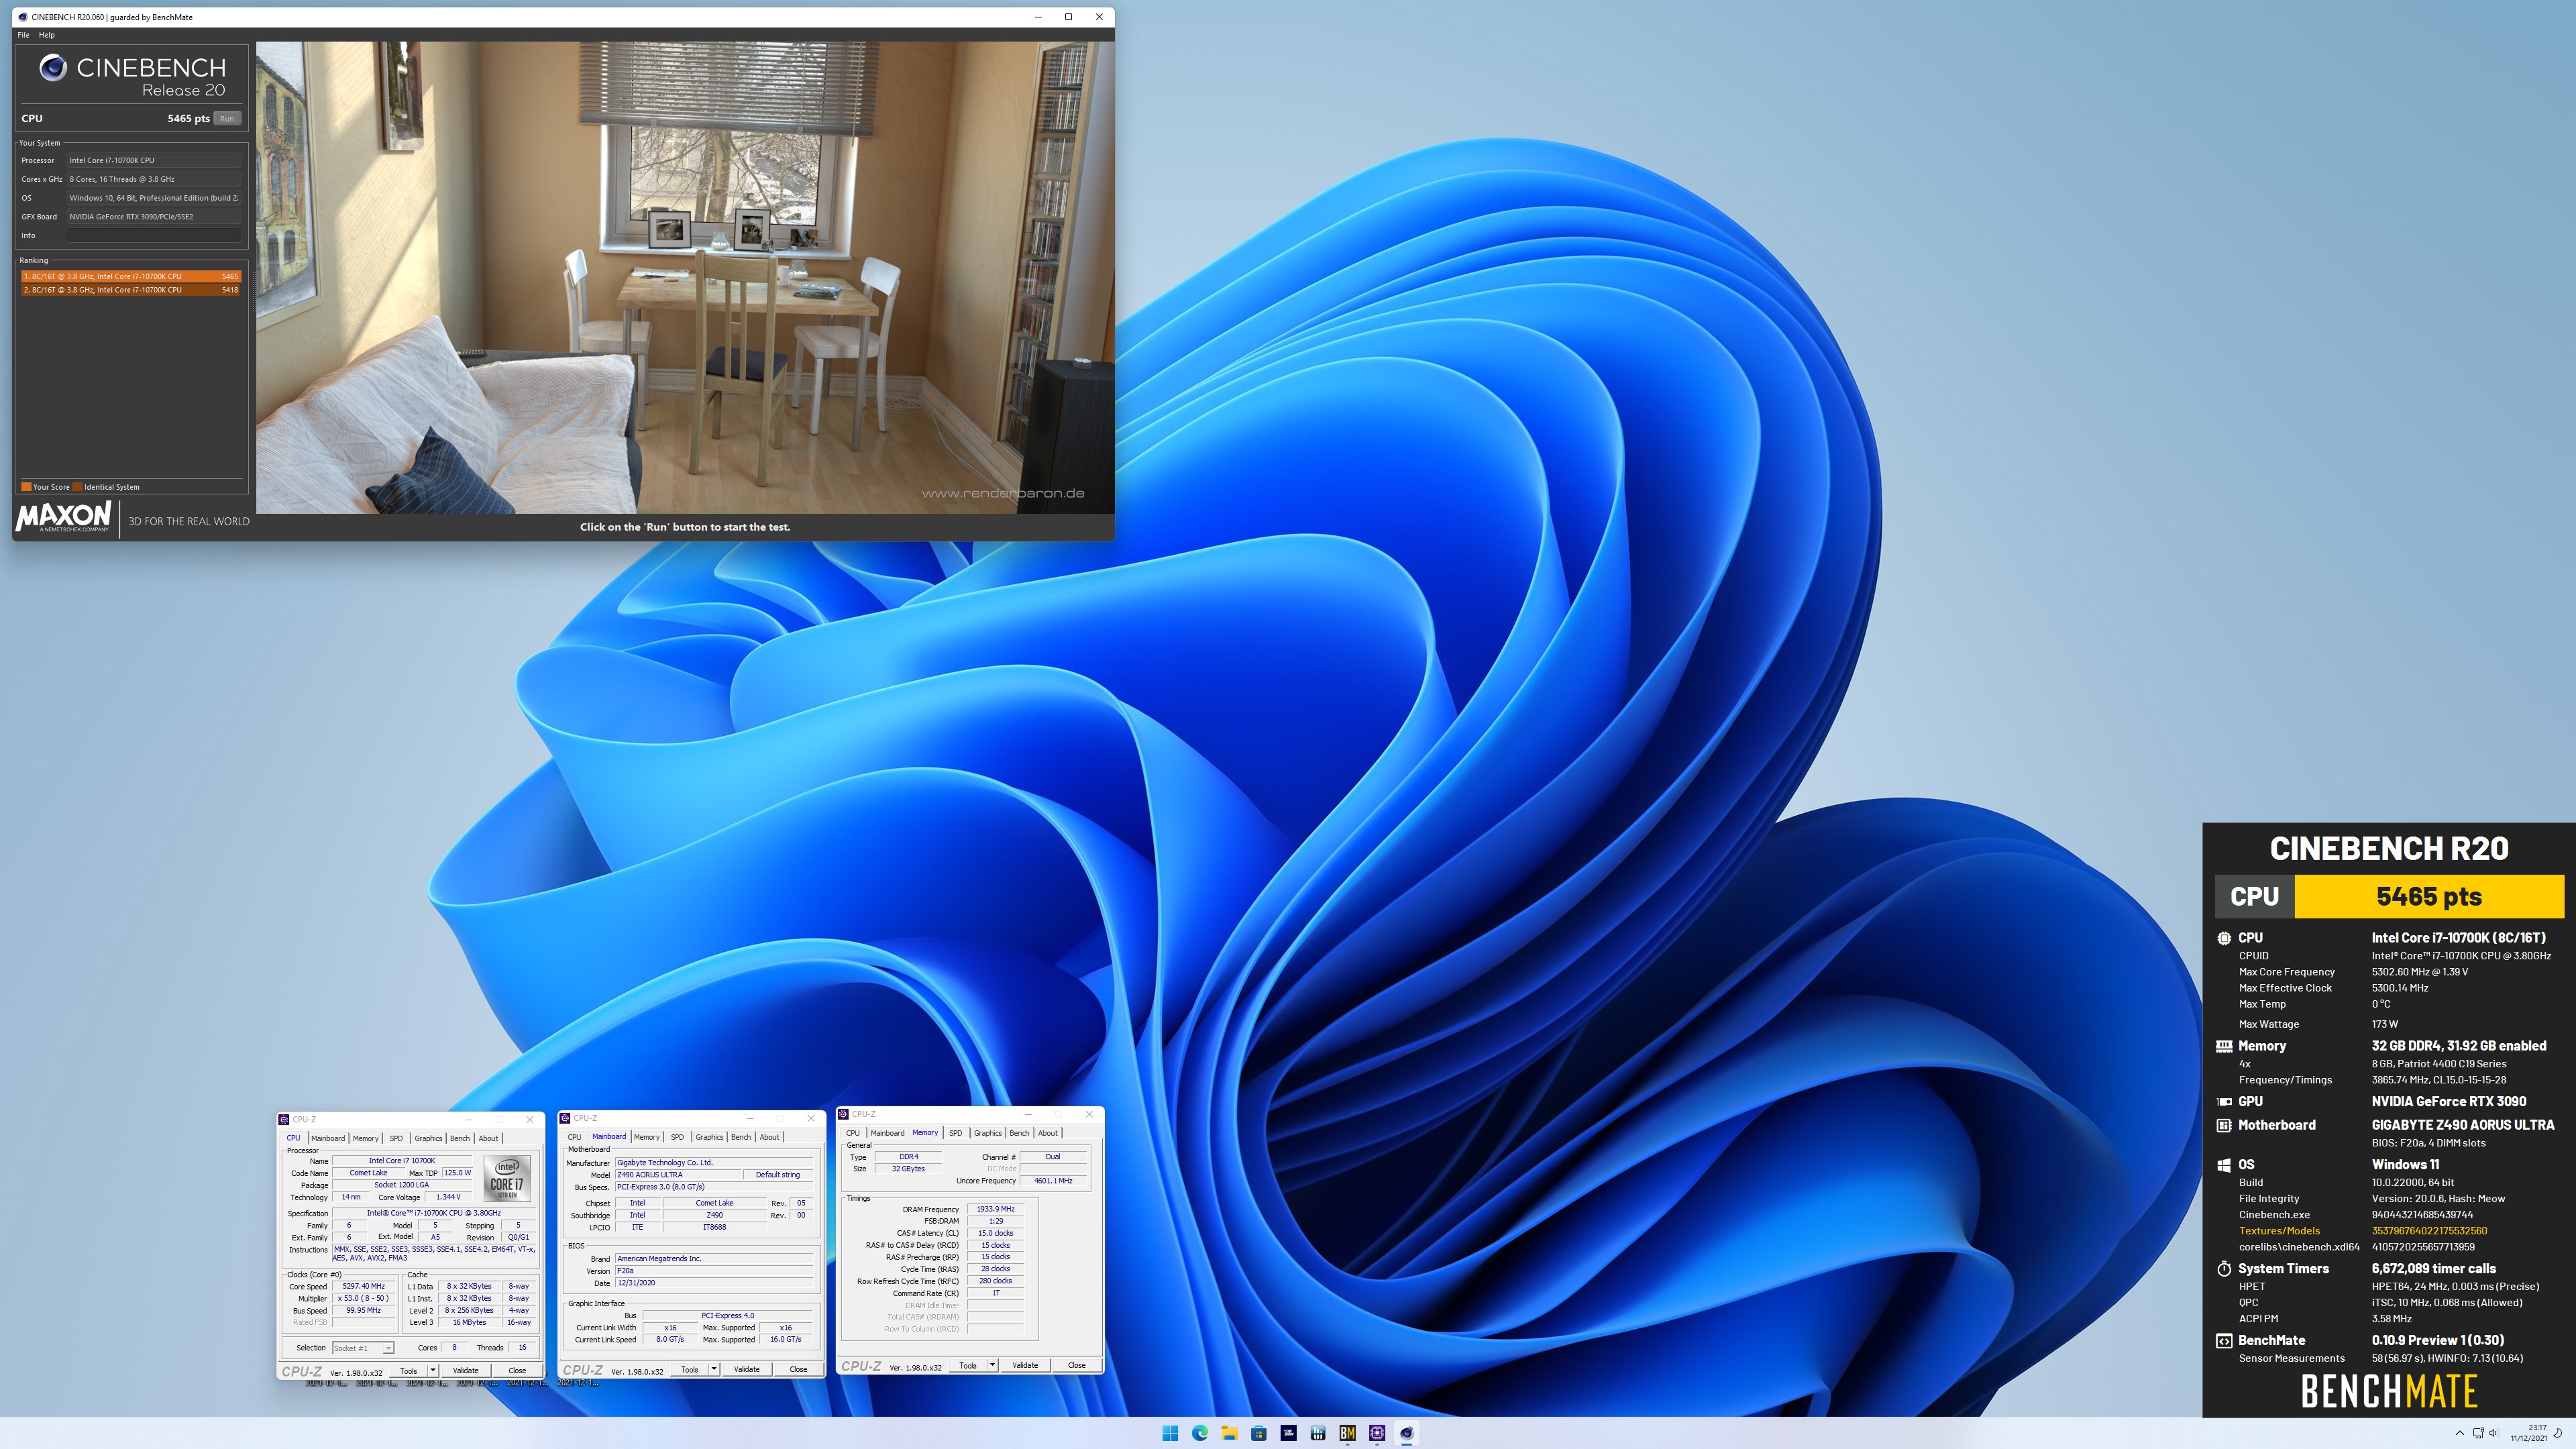Click the rendered room image in Cinebench
The height and width of the screenshot is (1449, 2576).
tap(685, 277)
